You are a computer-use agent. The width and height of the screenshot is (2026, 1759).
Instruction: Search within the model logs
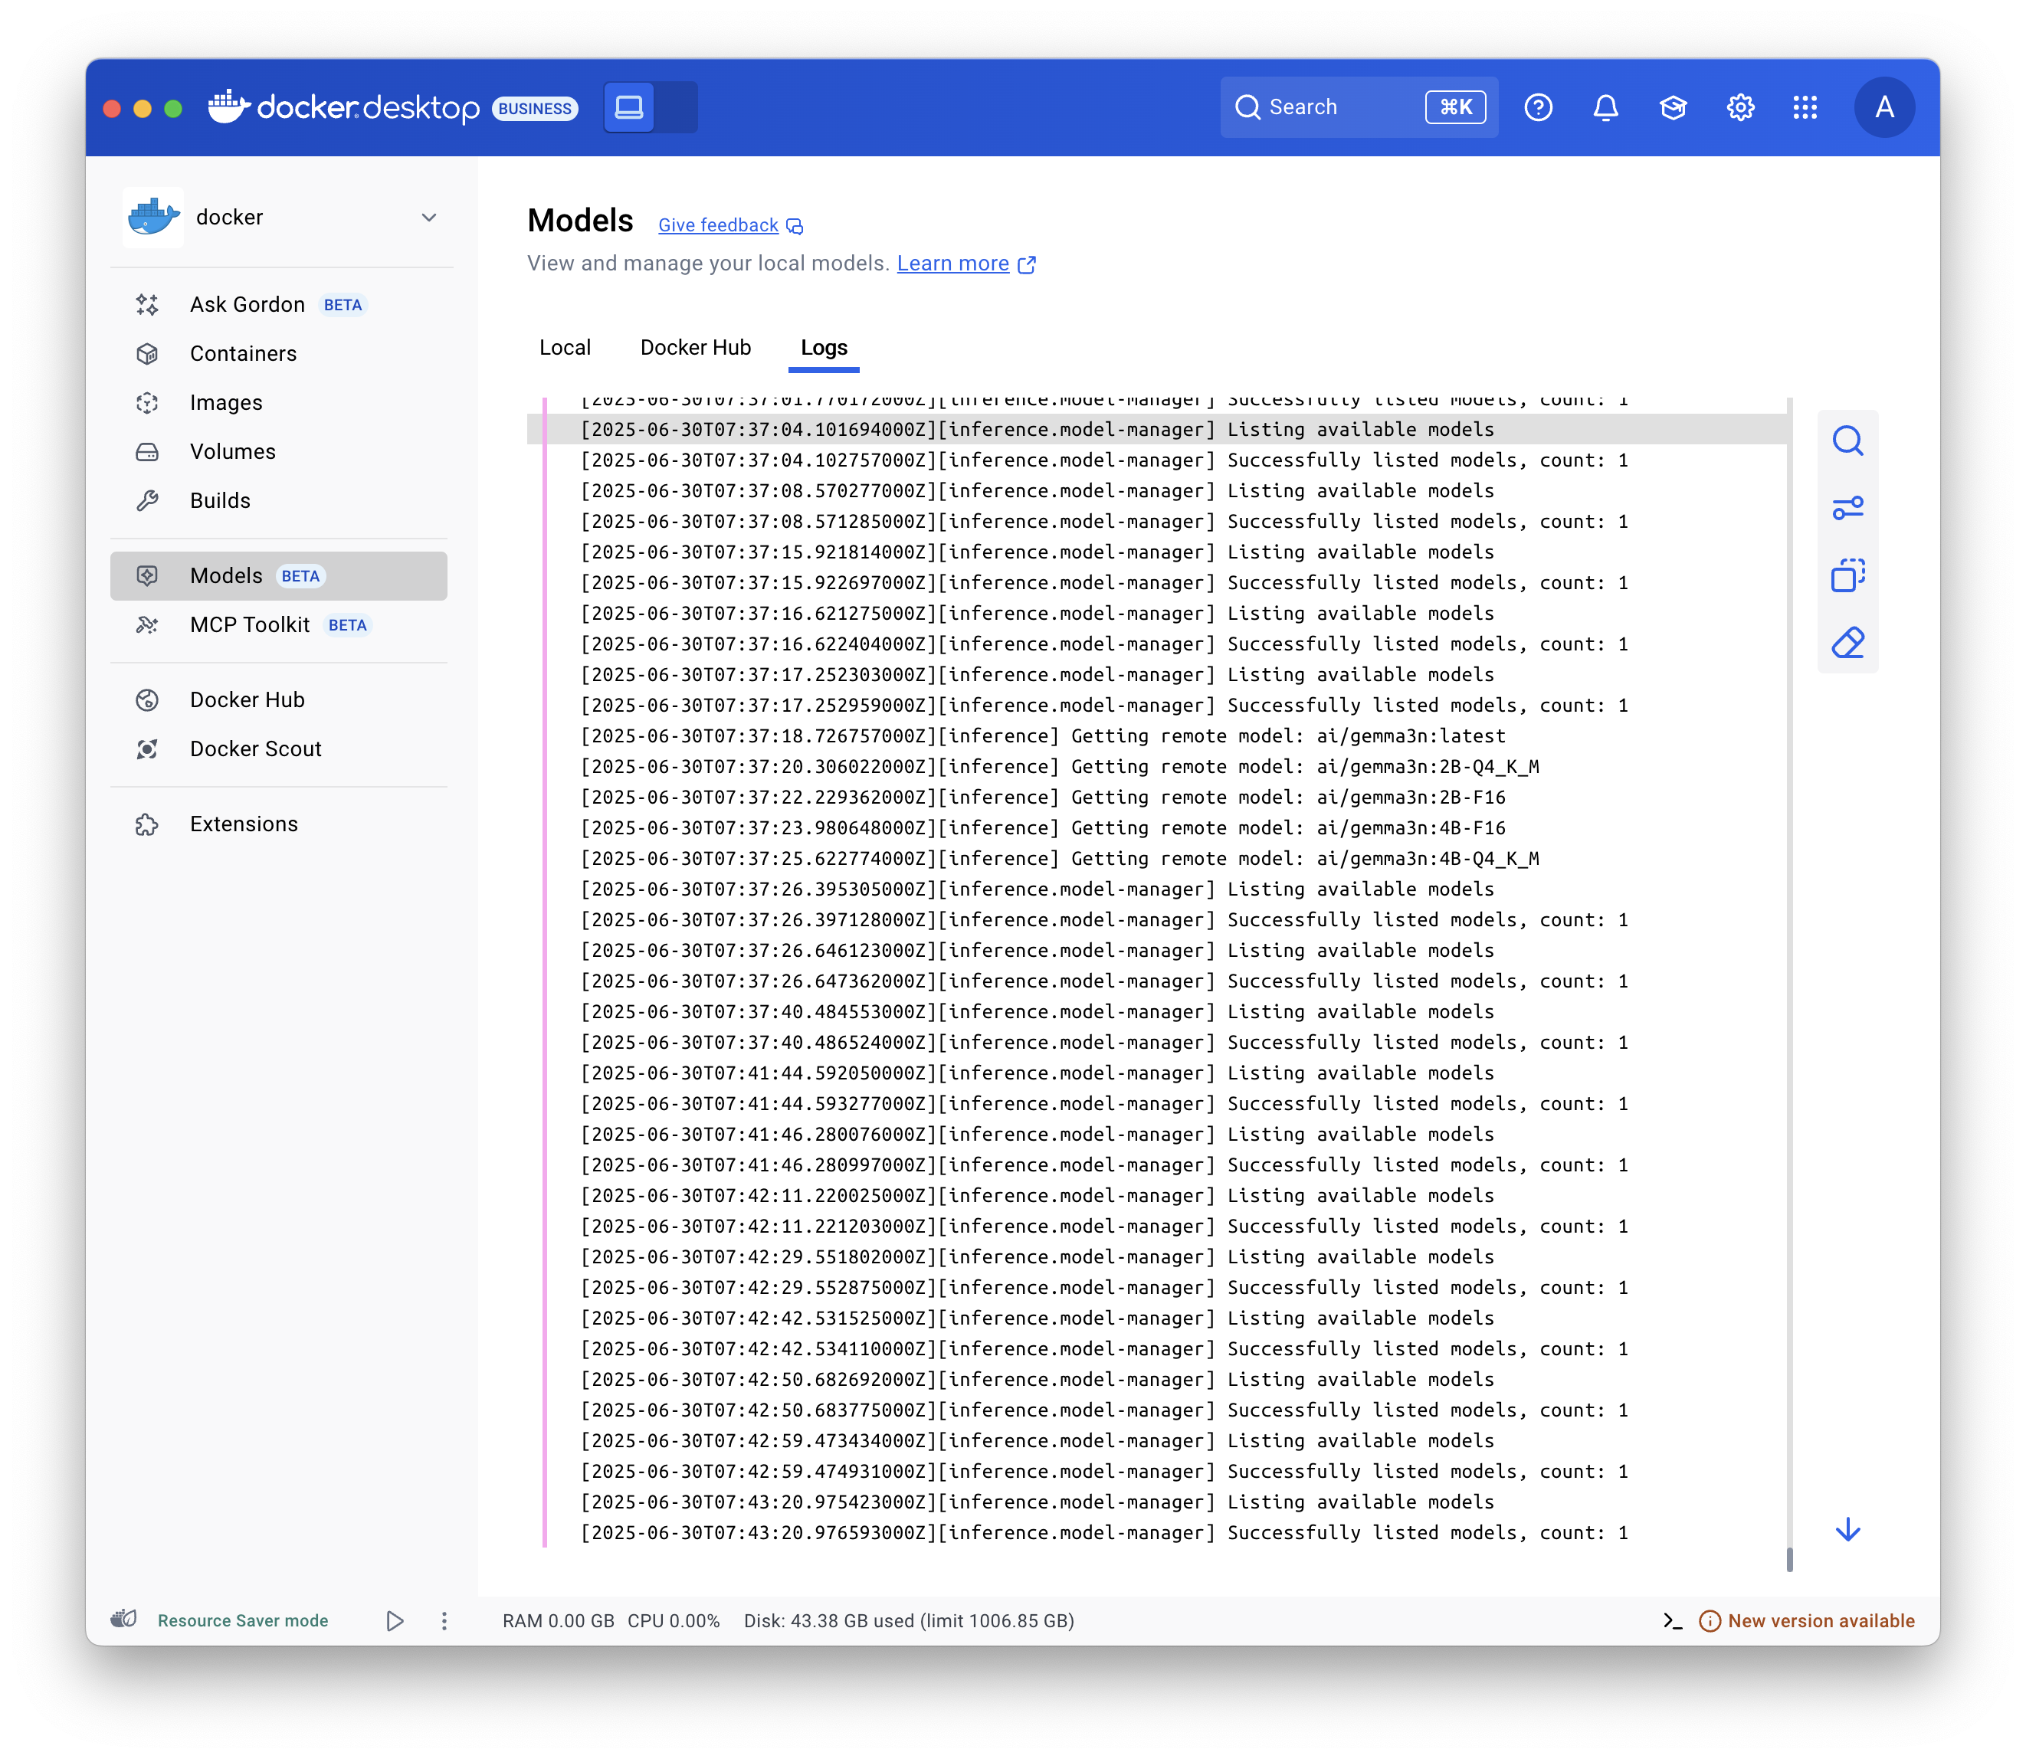(1849, 441)
